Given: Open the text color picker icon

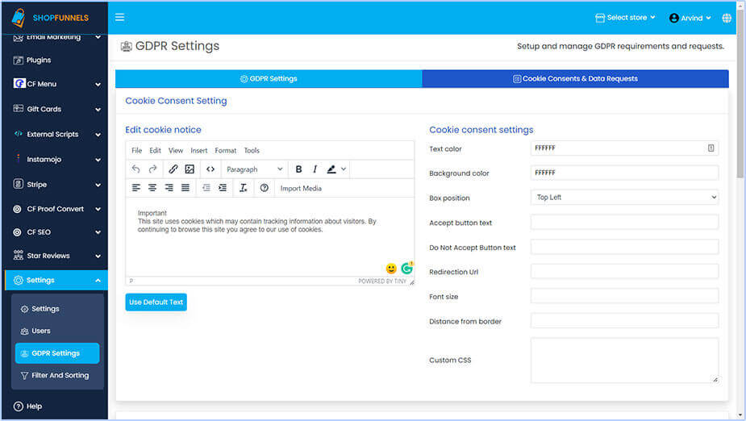Looking at the screenshot, I should (x=711, y=148).
